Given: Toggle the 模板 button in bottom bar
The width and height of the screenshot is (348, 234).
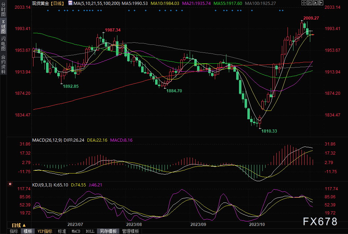Looking at the screenshot, I should pos(28,231).
